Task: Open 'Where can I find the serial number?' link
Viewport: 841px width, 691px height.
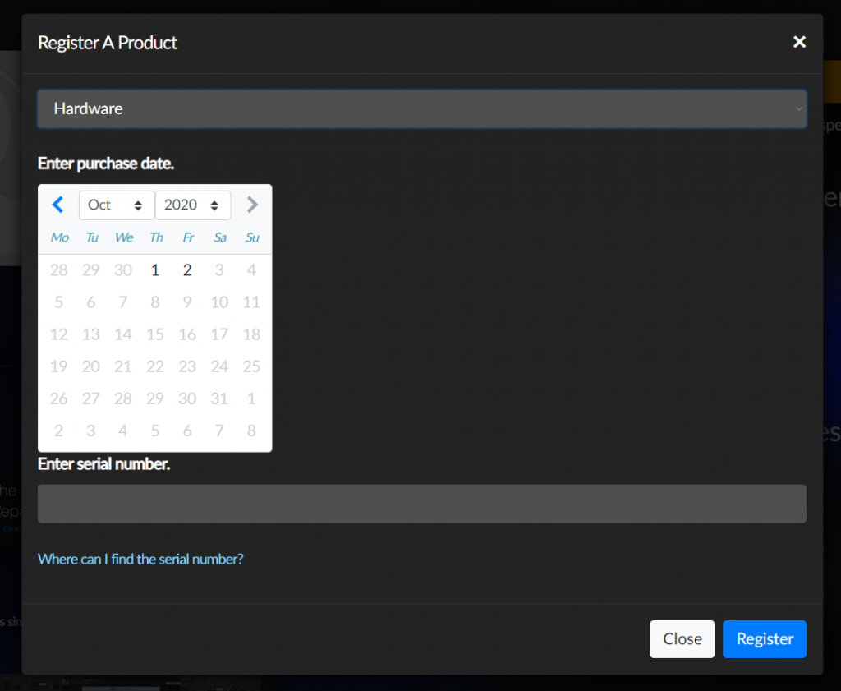Action: (140, 559)
